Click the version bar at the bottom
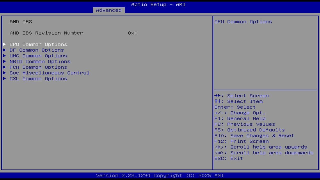This screenshot has height=180, width=320. coord(160,175)
